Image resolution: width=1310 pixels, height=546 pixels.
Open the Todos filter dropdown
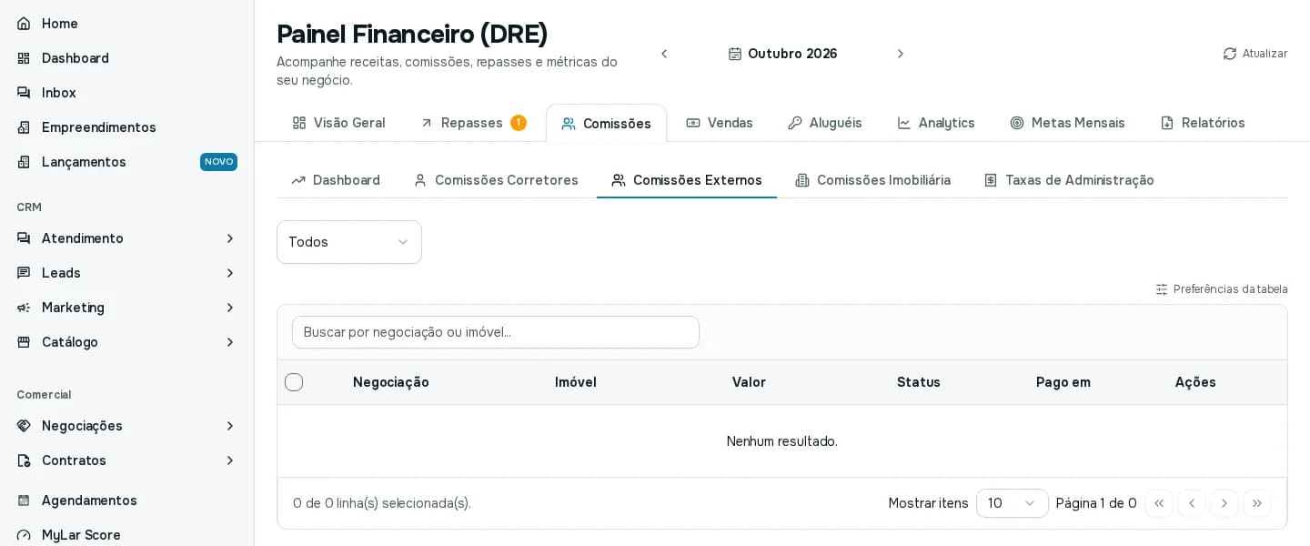point(349,242)
